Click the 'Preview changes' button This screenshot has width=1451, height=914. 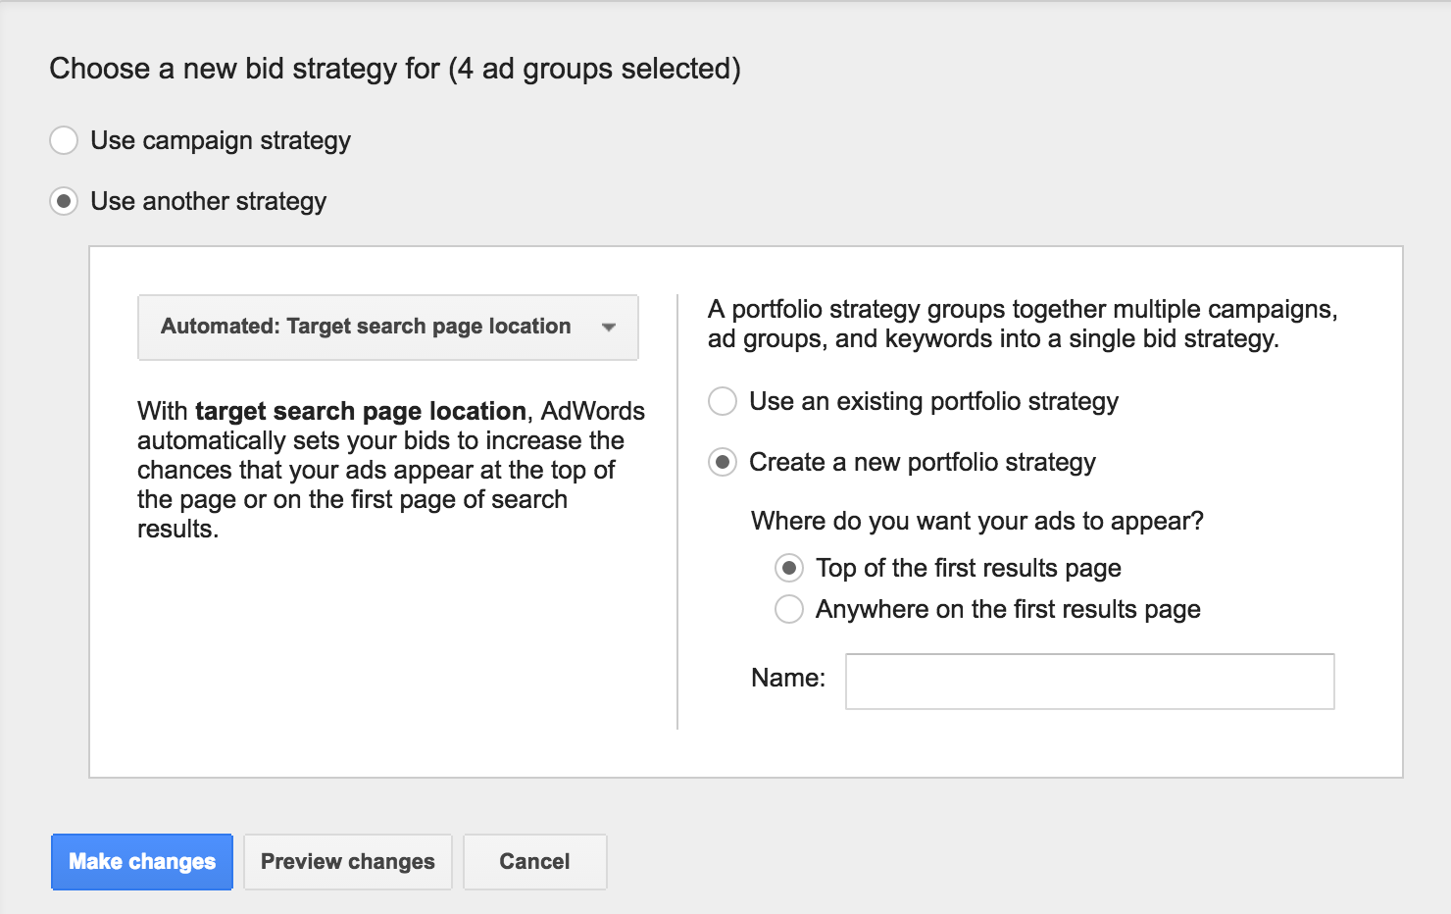click(347, 862)
